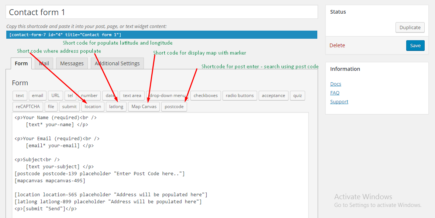Screen dimensions: 435x218
Task: Select the contact-form-7 shortcode text
Action: [x=65, y=35]
